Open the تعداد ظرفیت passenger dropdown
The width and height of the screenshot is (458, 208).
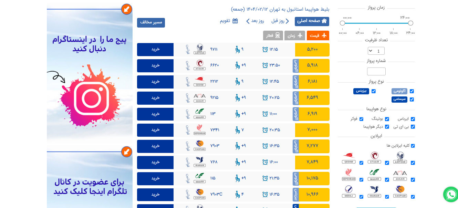pyautogui.click(x=376, y=51)
